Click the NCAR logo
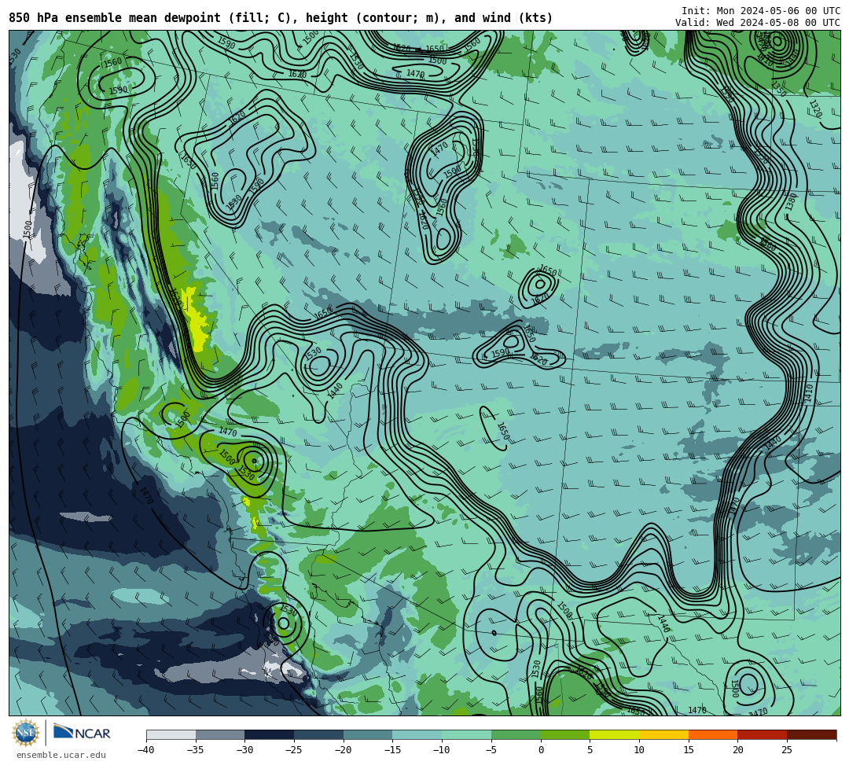This screenshot has height=765, width=849. coord(82,733)
